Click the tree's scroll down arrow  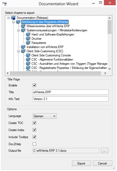110,69
